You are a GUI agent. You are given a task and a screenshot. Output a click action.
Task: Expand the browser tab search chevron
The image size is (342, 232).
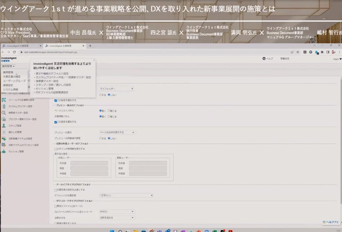coord(315,45)
